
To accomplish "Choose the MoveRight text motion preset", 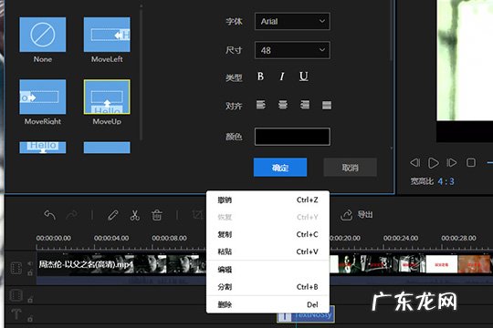I will [43, 97].
